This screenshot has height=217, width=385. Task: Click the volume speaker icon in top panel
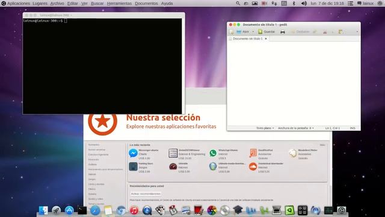[304, 4]
